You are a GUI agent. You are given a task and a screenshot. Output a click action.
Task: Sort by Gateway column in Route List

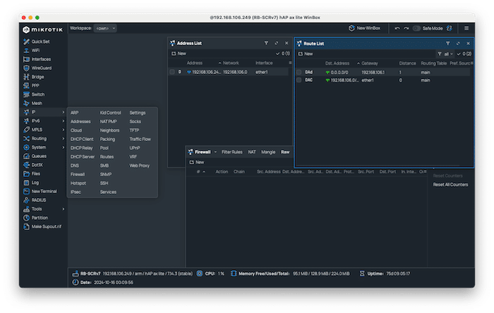369,63
